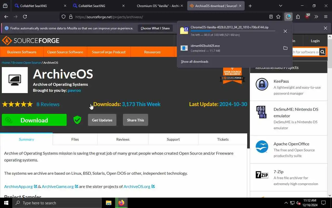The height and width of the screenshot is (208, 332).
Task: Cancel the ChromeOS-Vanilla zip download
Action: point(285,31)
